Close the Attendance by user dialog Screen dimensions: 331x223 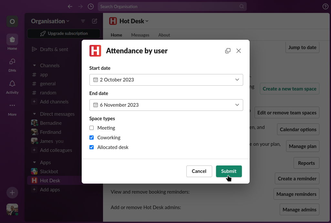pos(239,51)
